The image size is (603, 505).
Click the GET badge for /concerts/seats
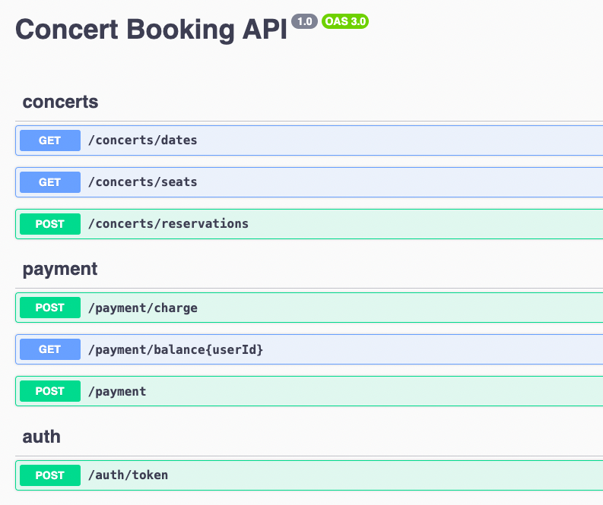coord(49,182)
